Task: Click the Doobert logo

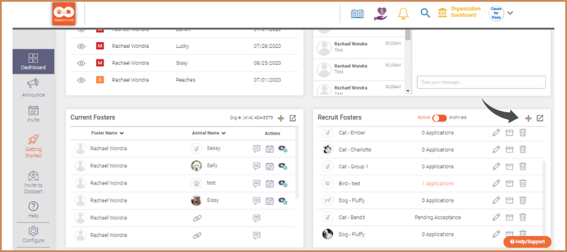Action: pyautogui.click(x=64, y=14)
